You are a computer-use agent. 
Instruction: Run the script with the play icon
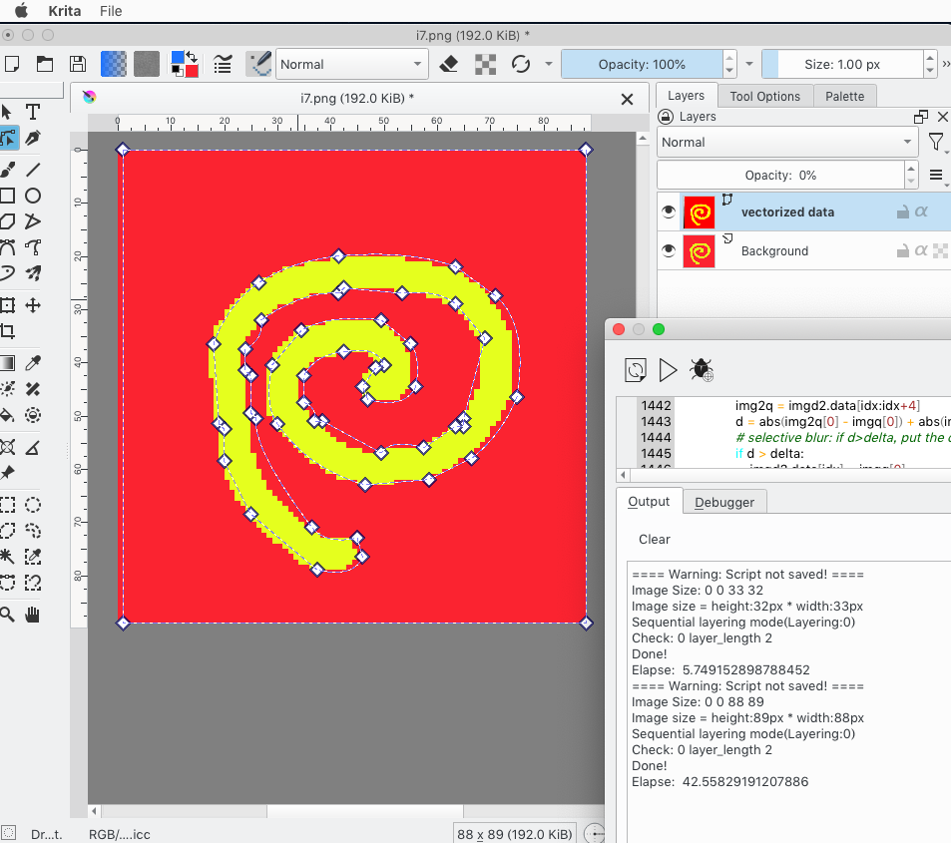pos(669,370)
